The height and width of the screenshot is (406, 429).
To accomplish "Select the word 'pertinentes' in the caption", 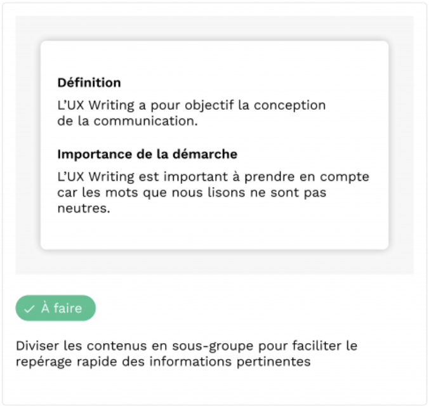I will [x=274, y=362].
